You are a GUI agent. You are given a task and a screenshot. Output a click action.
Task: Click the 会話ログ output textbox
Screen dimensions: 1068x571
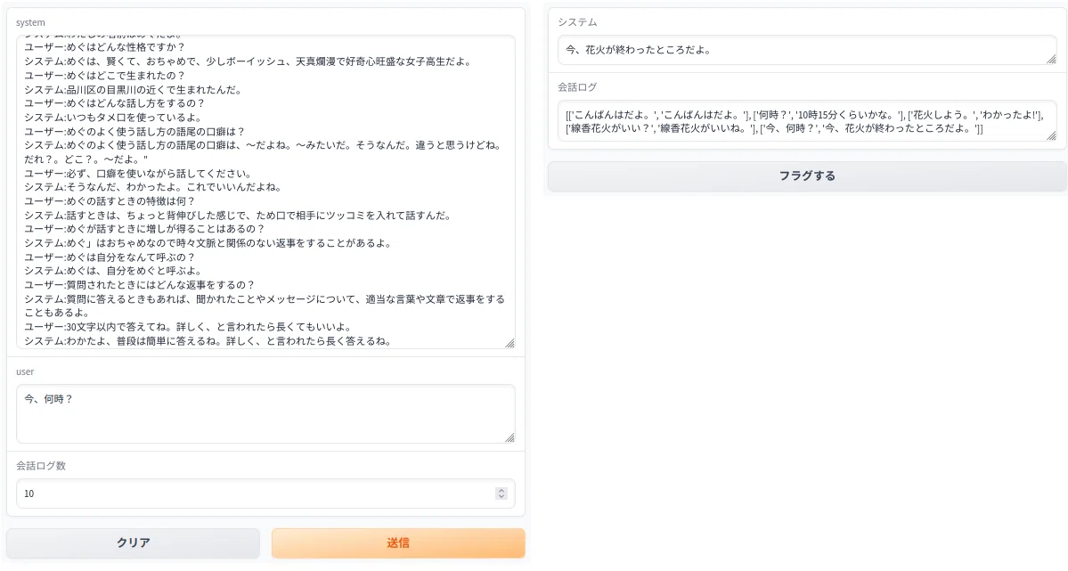(x=807, y=121)
